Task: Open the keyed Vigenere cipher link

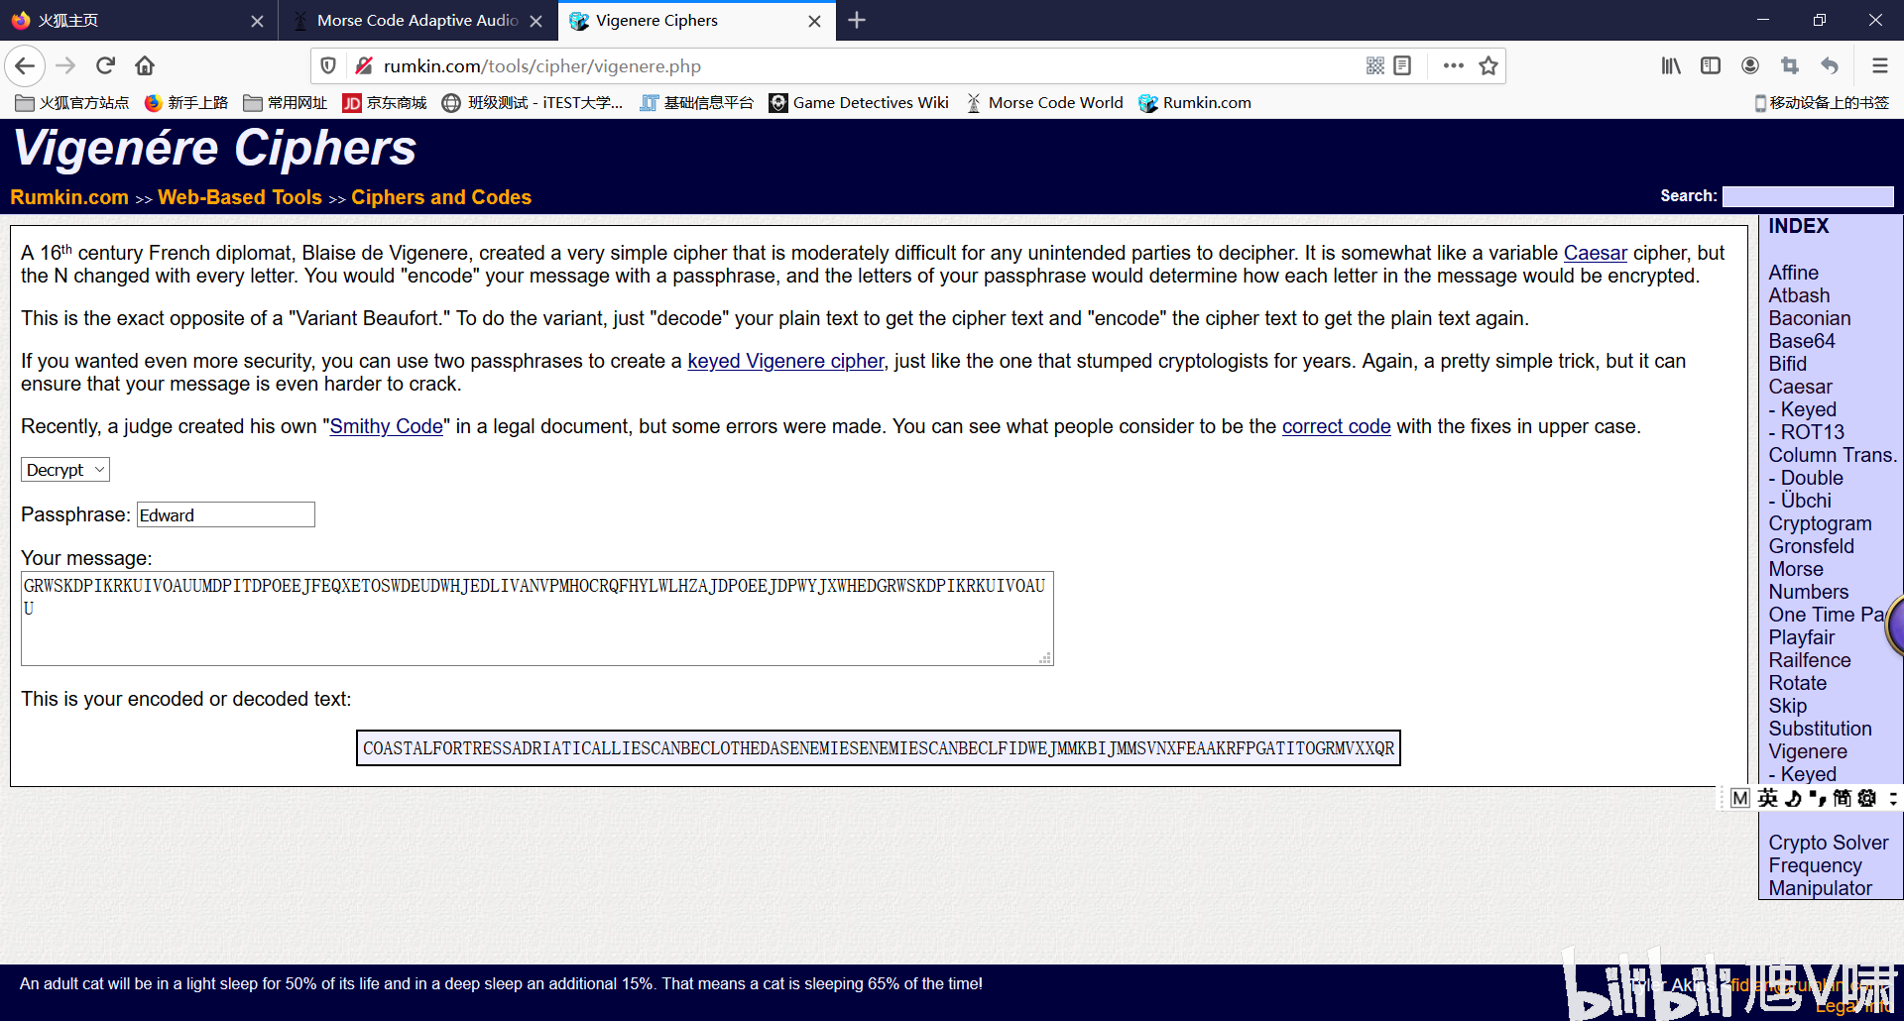Action: point(784,361)
